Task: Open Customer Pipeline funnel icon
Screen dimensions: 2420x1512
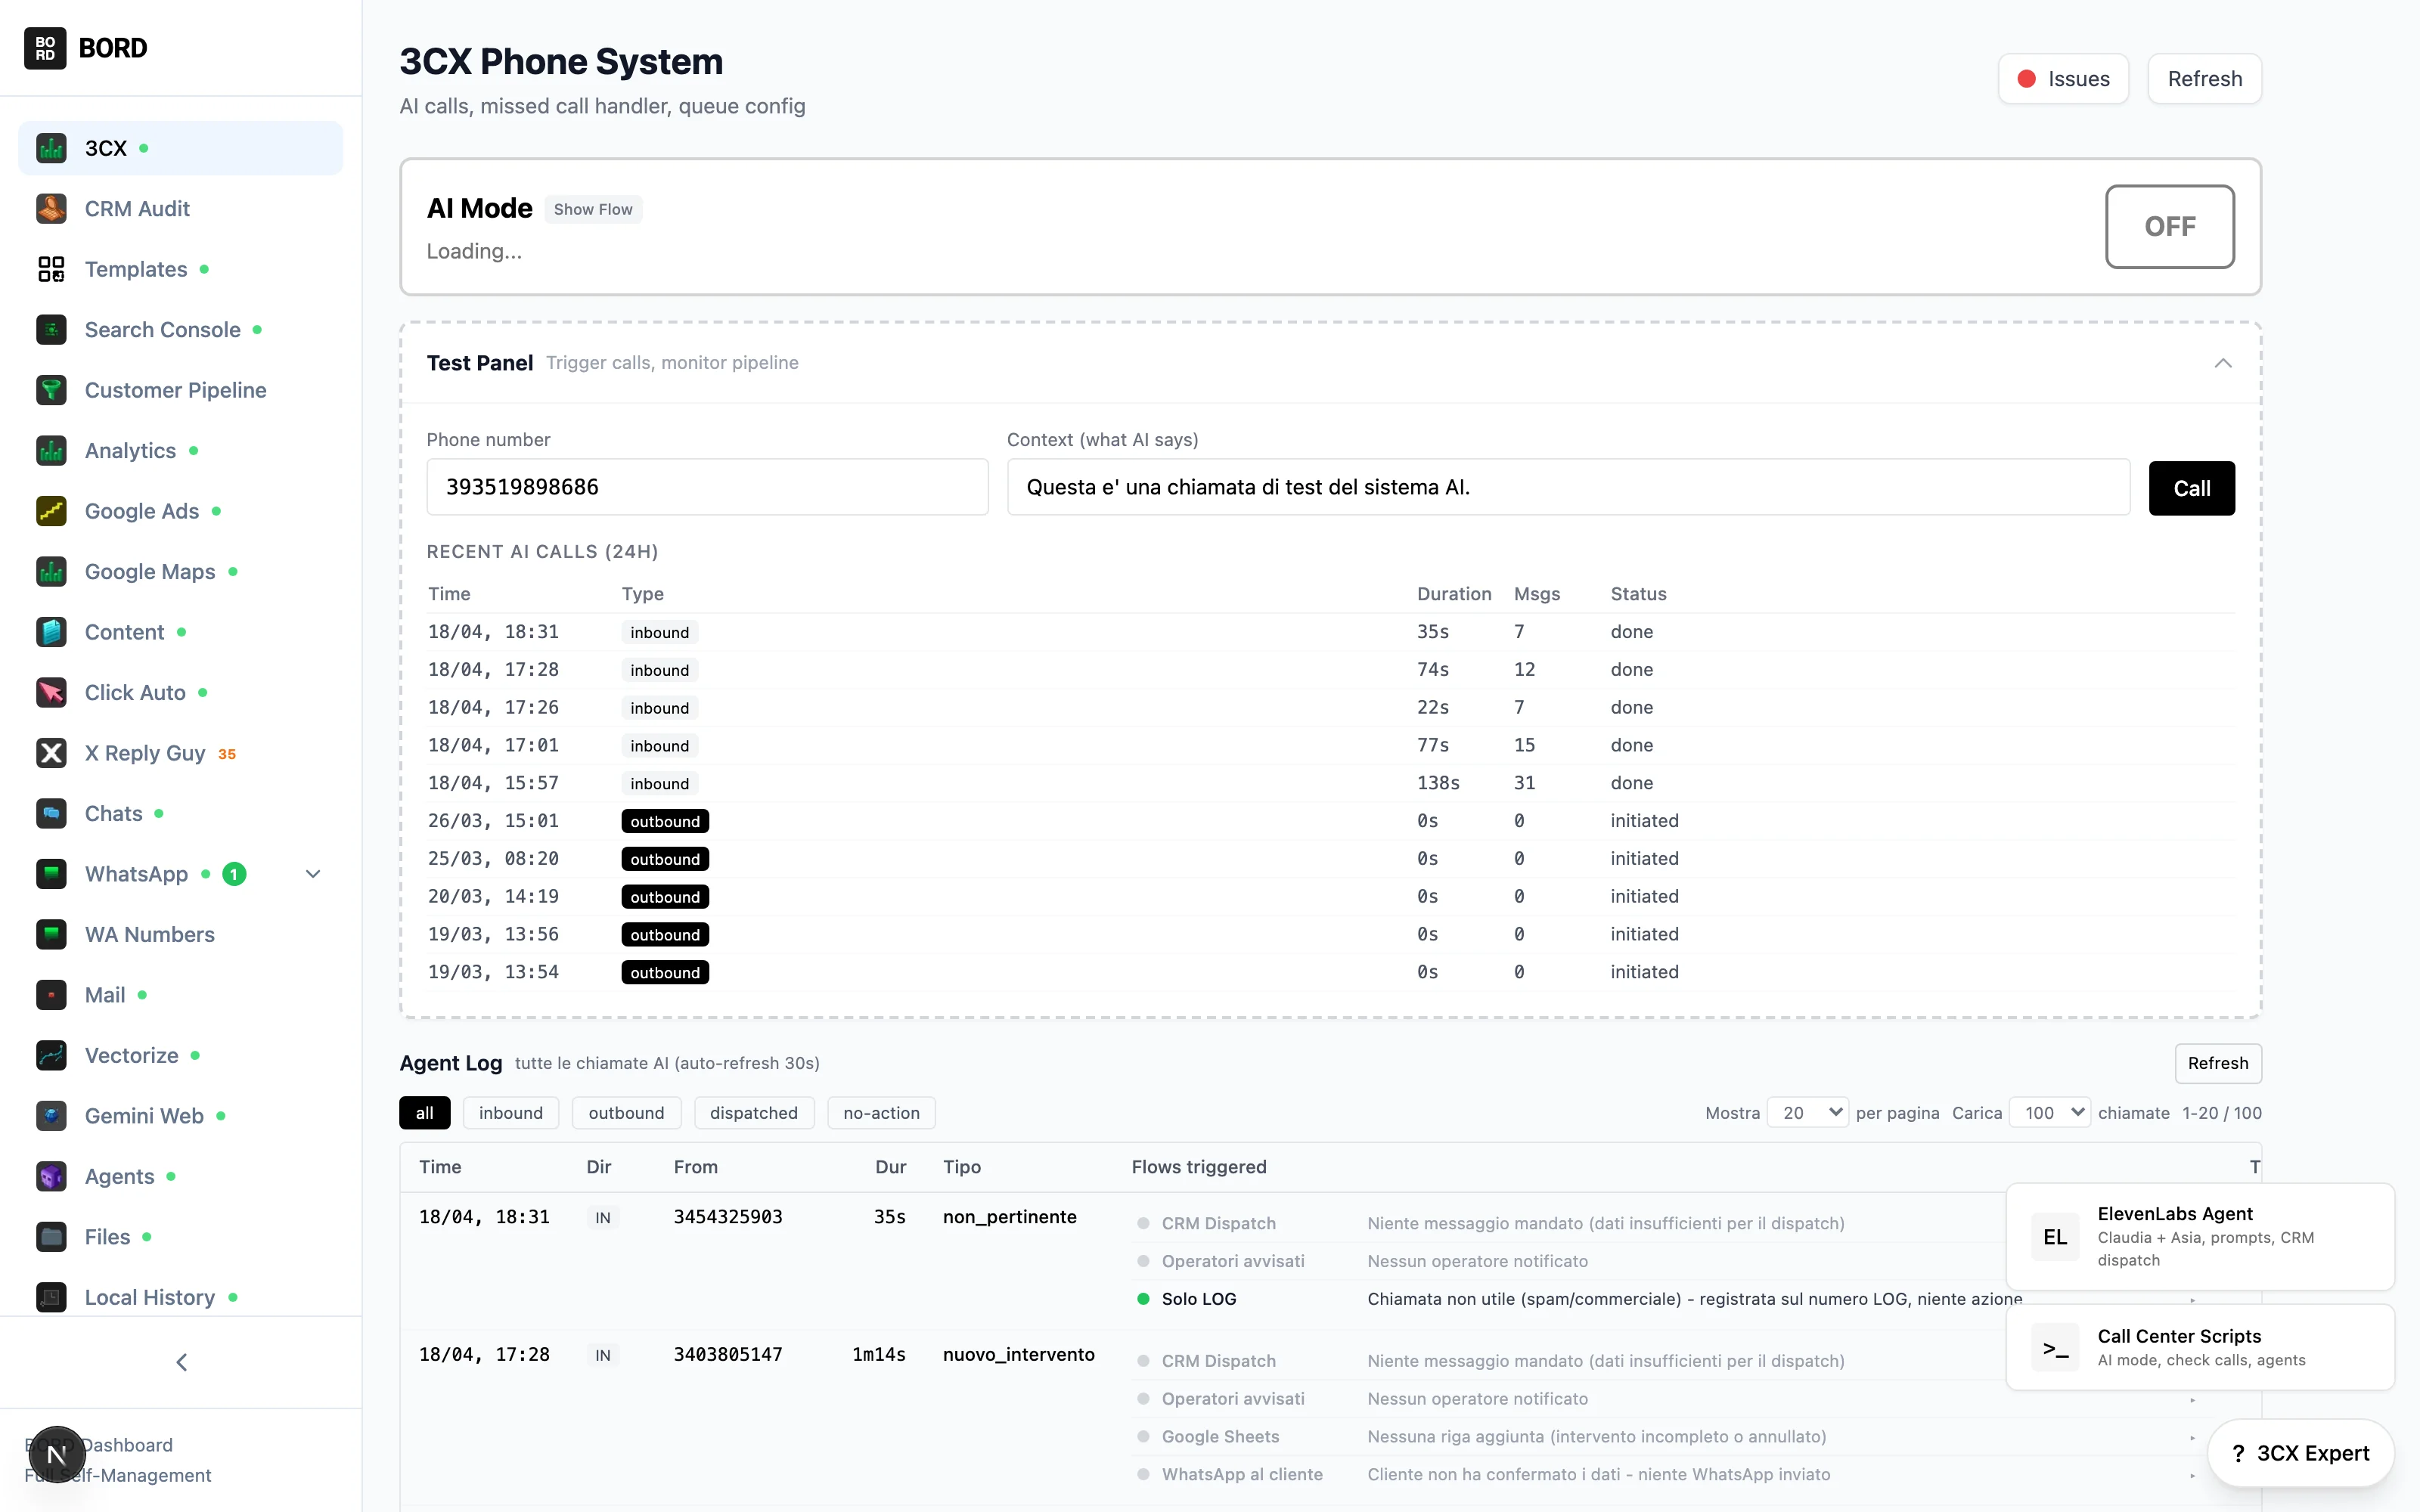Action: point(51,390)
